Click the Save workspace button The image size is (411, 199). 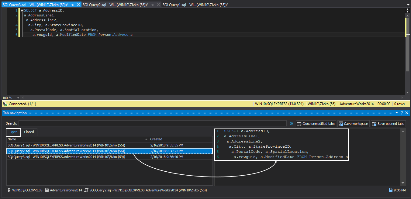354,124
